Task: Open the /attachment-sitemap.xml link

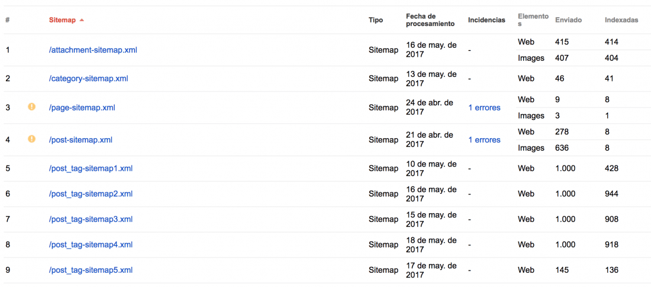Action: [93, 50]
